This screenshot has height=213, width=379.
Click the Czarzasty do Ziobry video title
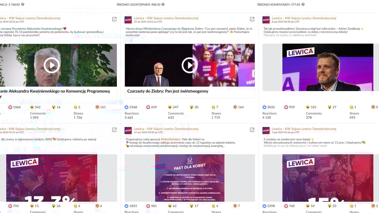click(x=168, y=91)
